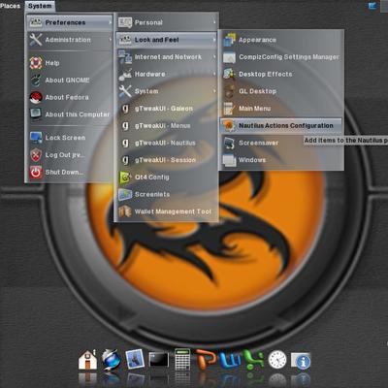Open the System menu in top panel

click(40, 6)
